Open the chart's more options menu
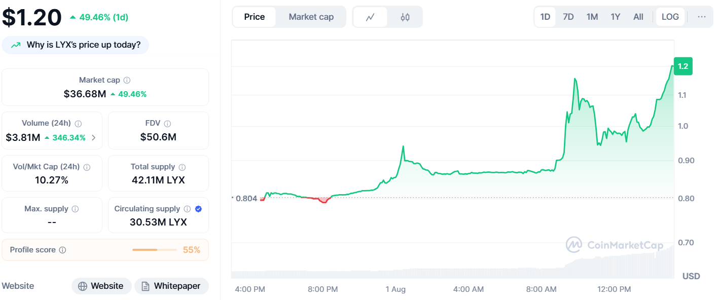 [701, 16]
